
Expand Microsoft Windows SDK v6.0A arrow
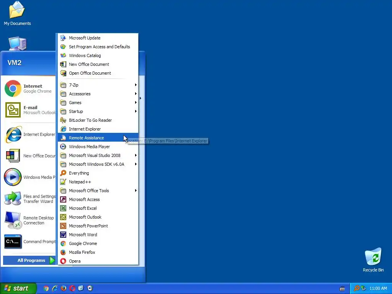136,164
